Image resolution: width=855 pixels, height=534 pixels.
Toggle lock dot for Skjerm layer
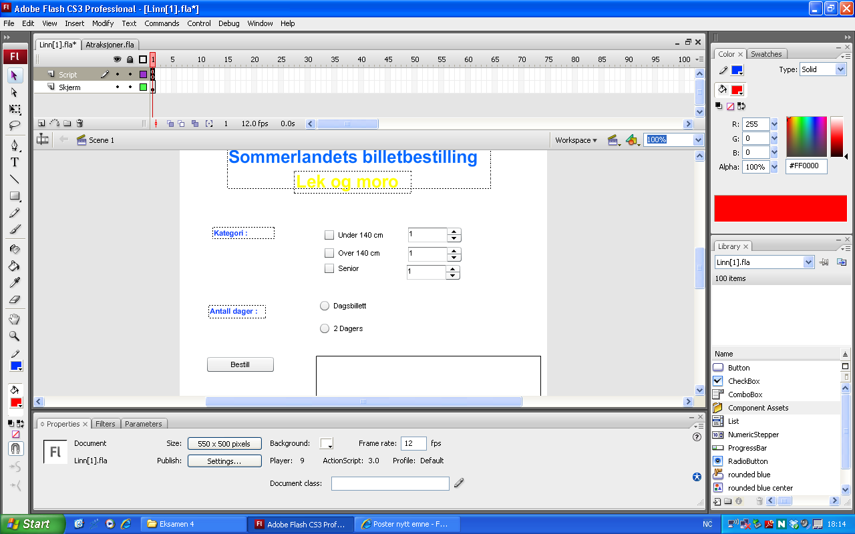pos(130,87)
